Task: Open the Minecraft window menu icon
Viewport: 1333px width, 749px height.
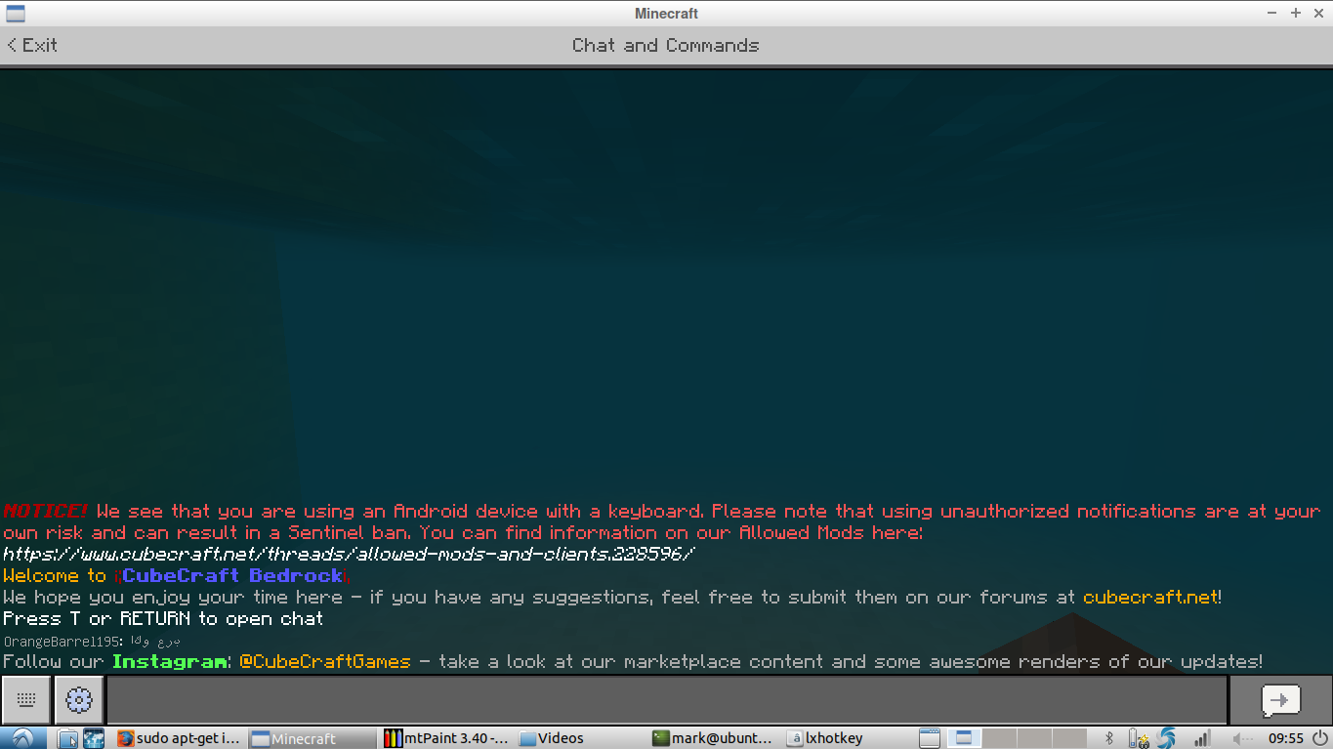Action: click(16, 14)
